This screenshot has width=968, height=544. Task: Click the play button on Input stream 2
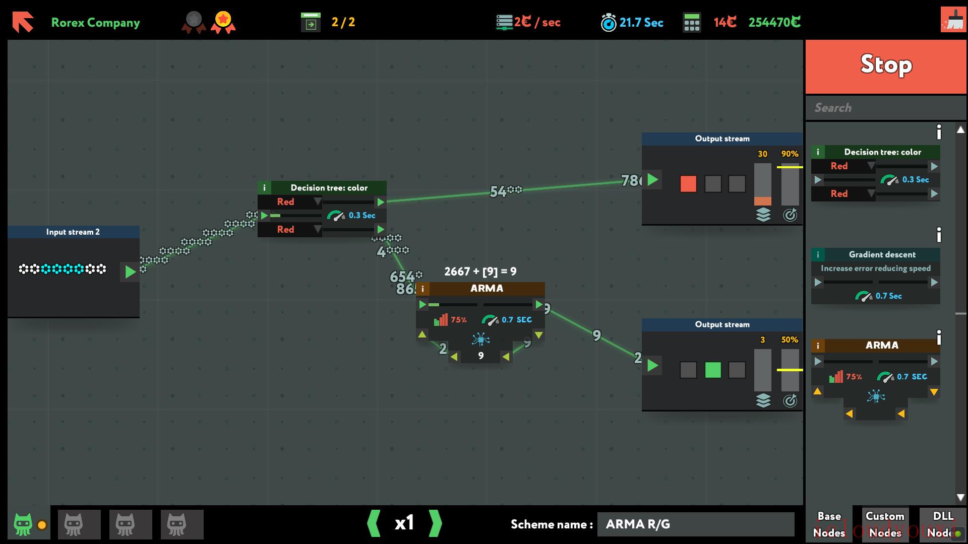pyautogui.click(x=130, y=271)
